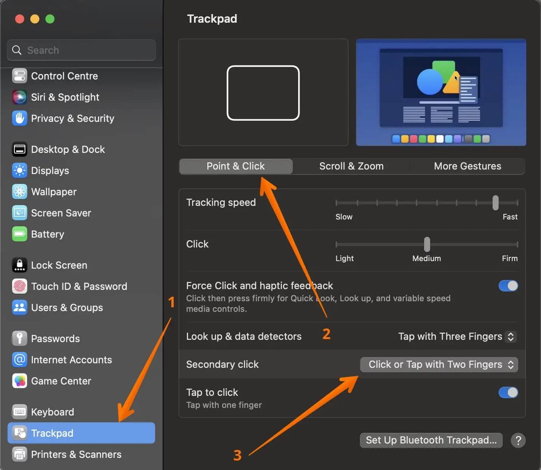This screenshot has height=470, width=541.
Task: Open Siri & Spotlight settings
Action: (65, 97)
